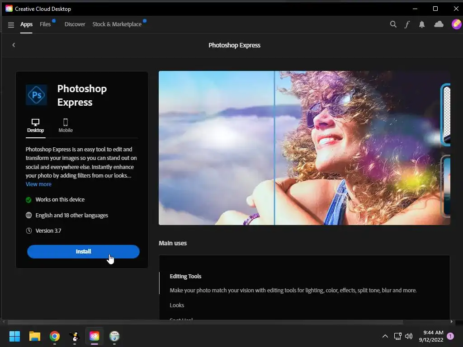Check cloud sync status icon
Screen dimensions: 463x347
click(x=439, y=24)
